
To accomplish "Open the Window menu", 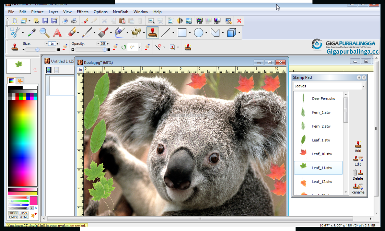I will (141, 12).
